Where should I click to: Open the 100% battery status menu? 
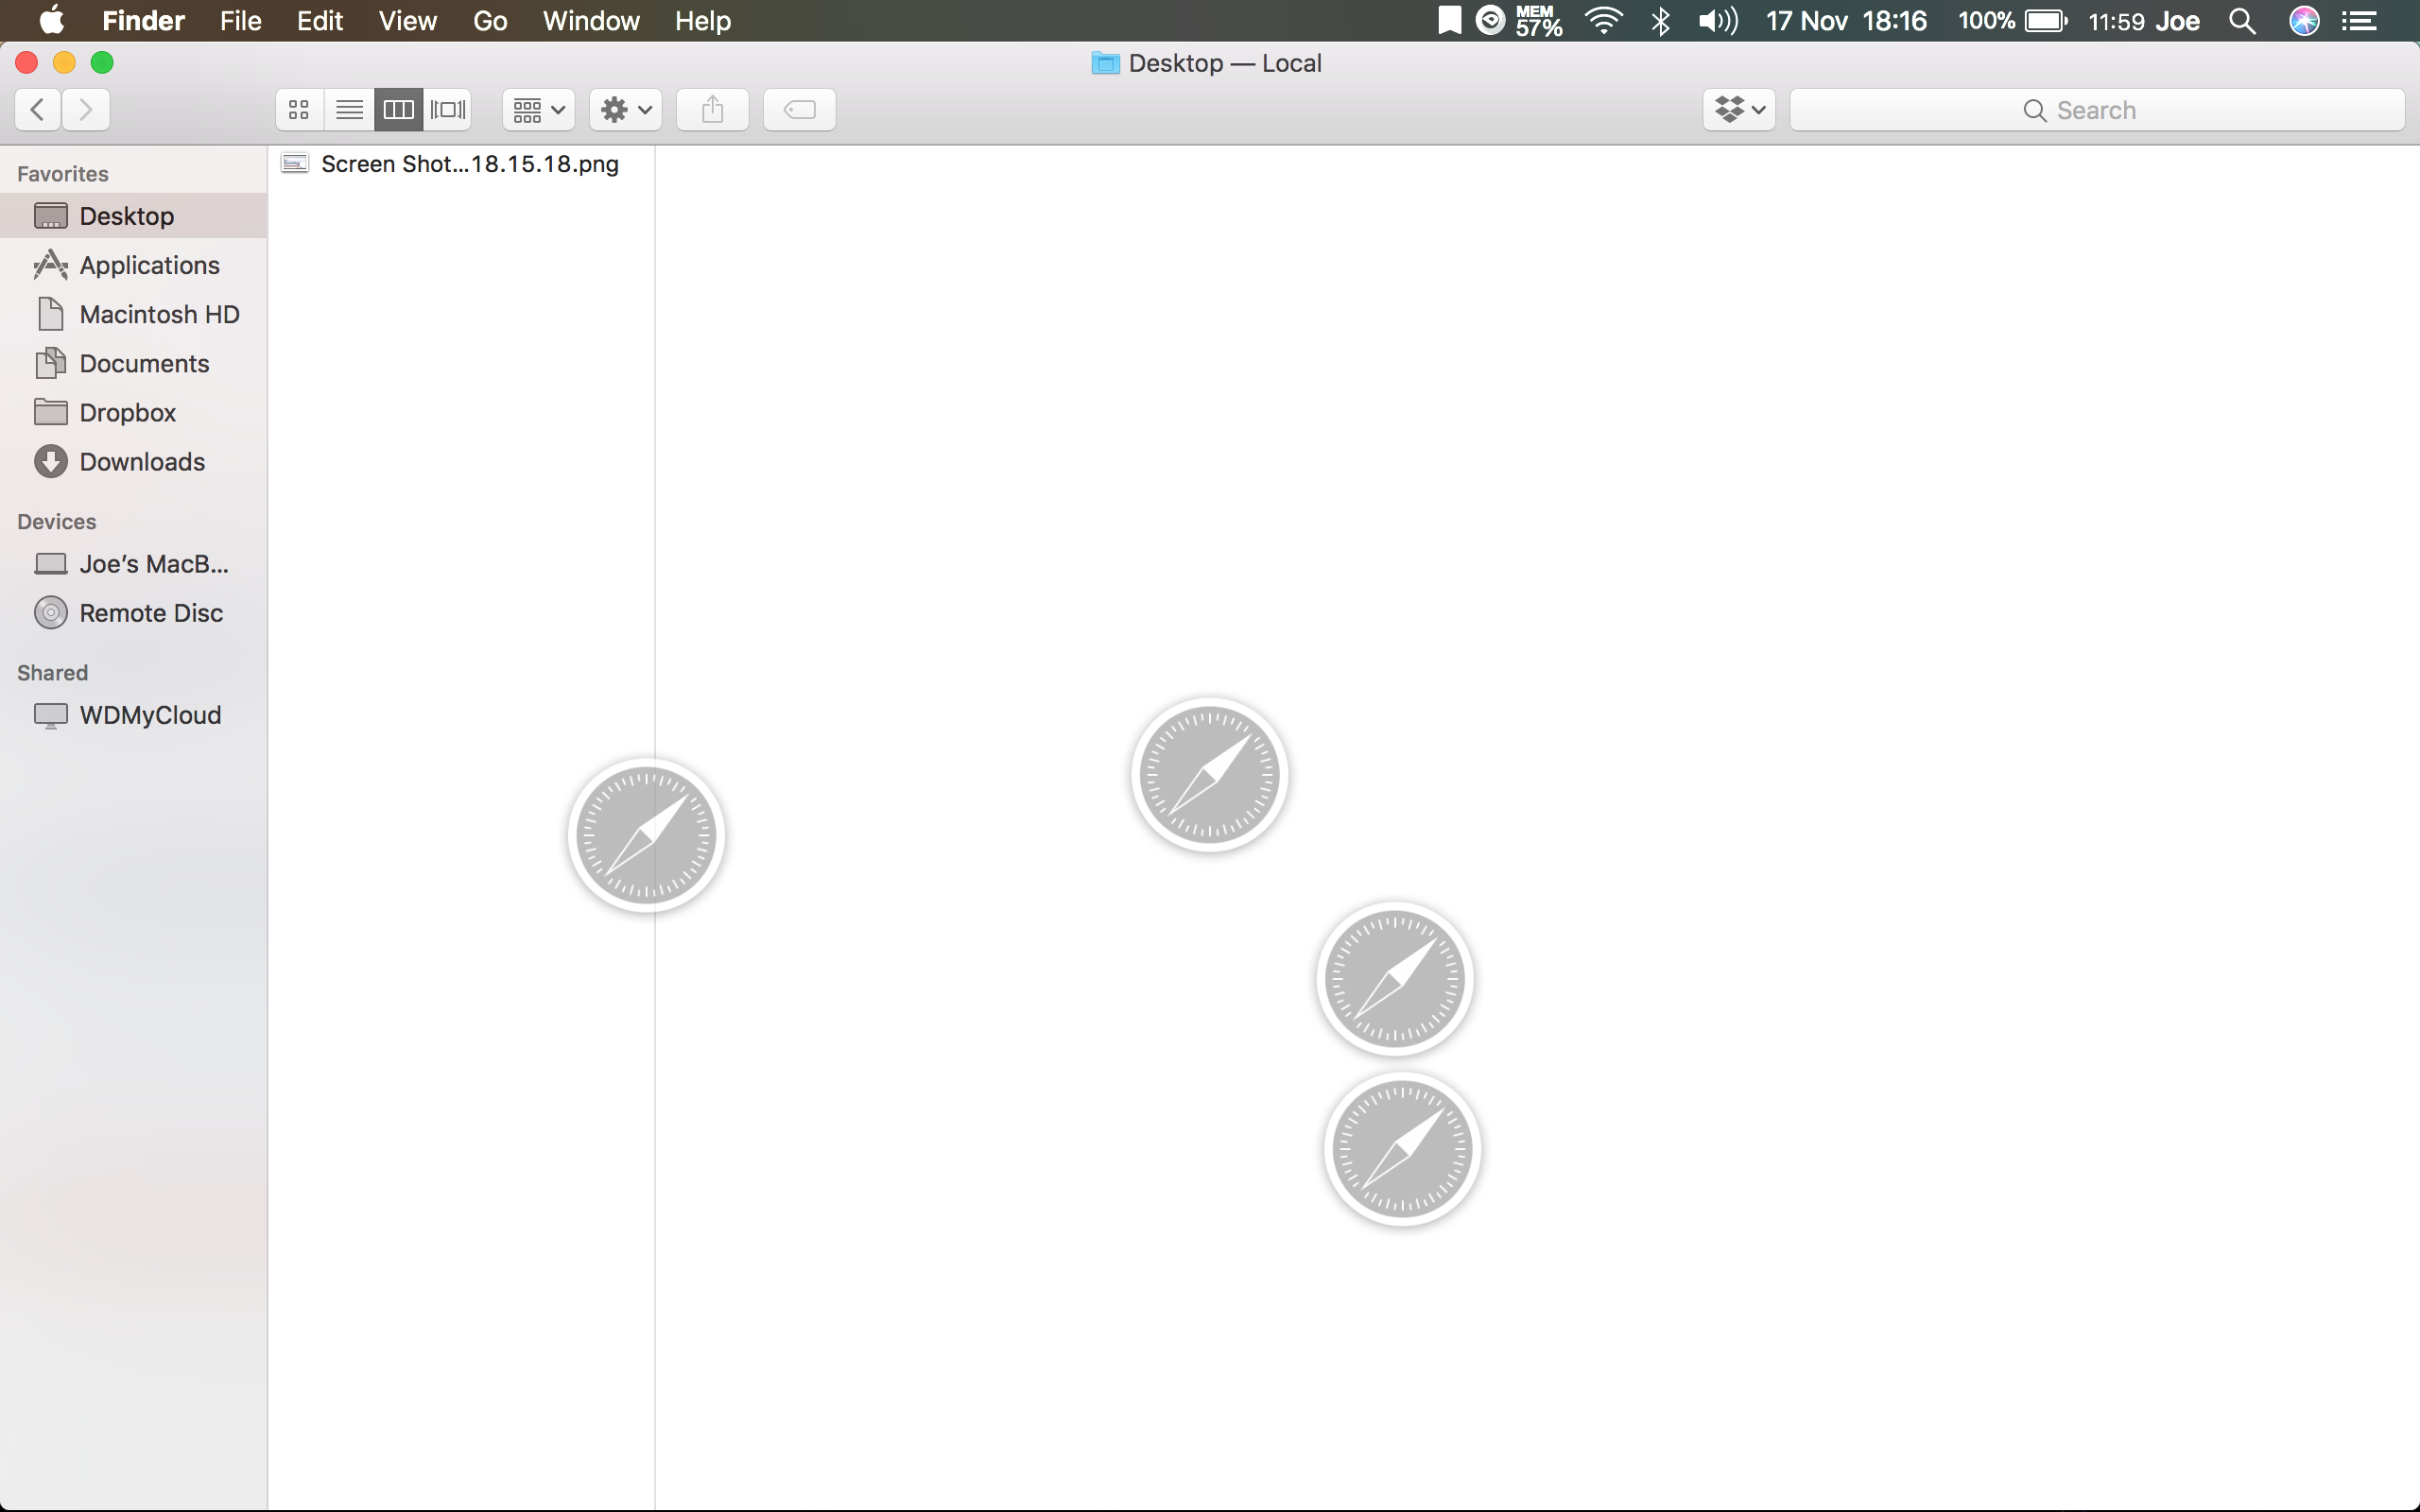click(2012, 21)
